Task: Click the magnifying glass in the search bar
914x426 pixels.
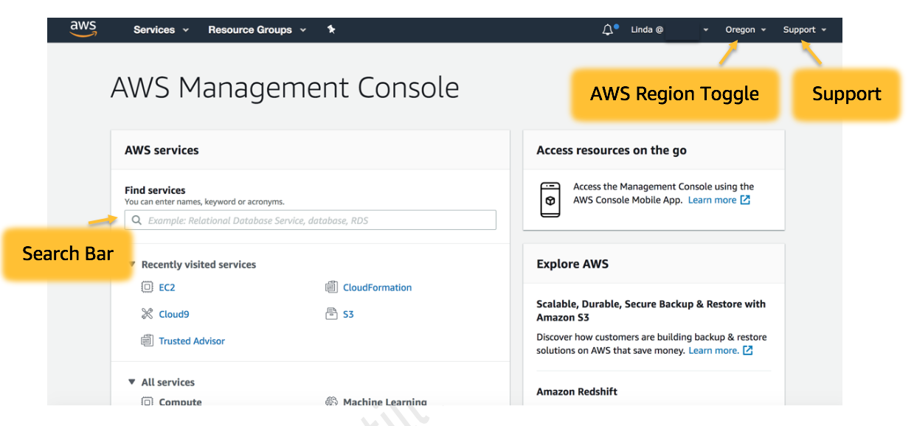Action: click(136, 220)
